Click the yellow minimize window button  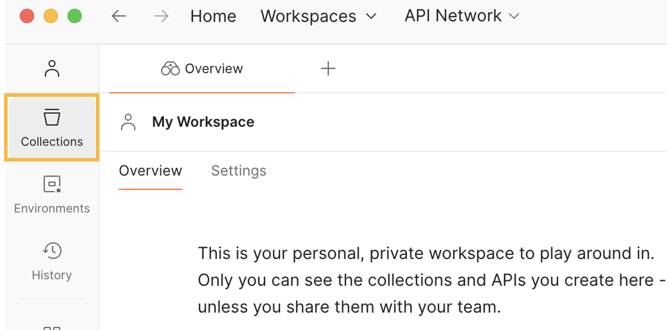pos(50,16)
